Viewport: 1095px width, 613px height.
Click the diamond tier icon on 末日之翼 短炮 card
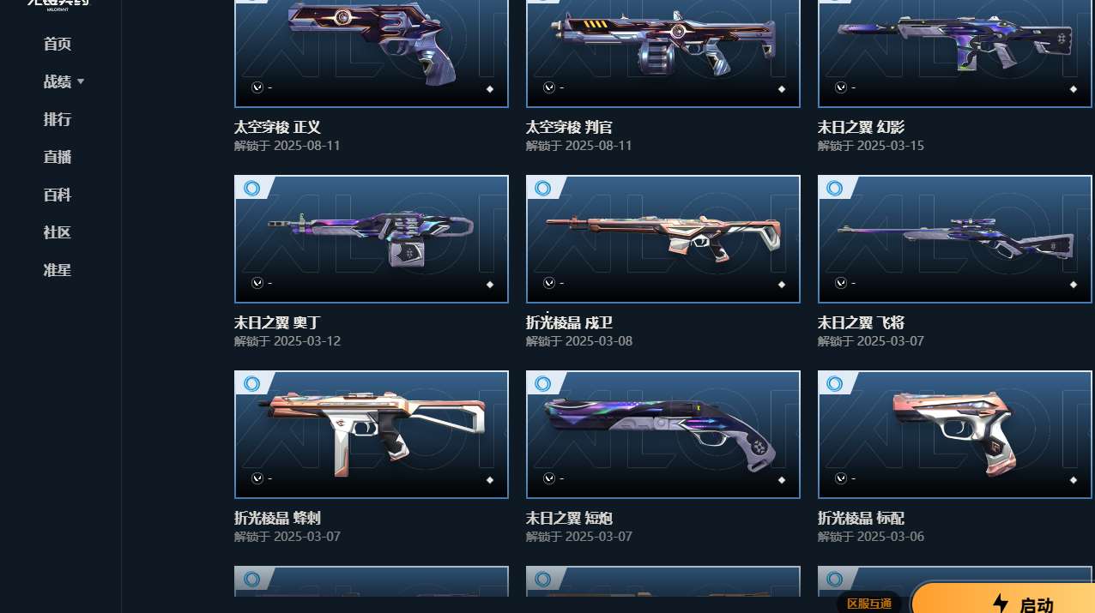782,480
